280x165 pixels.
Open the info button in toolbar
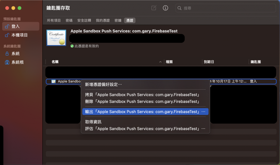(x=165, y=8)
